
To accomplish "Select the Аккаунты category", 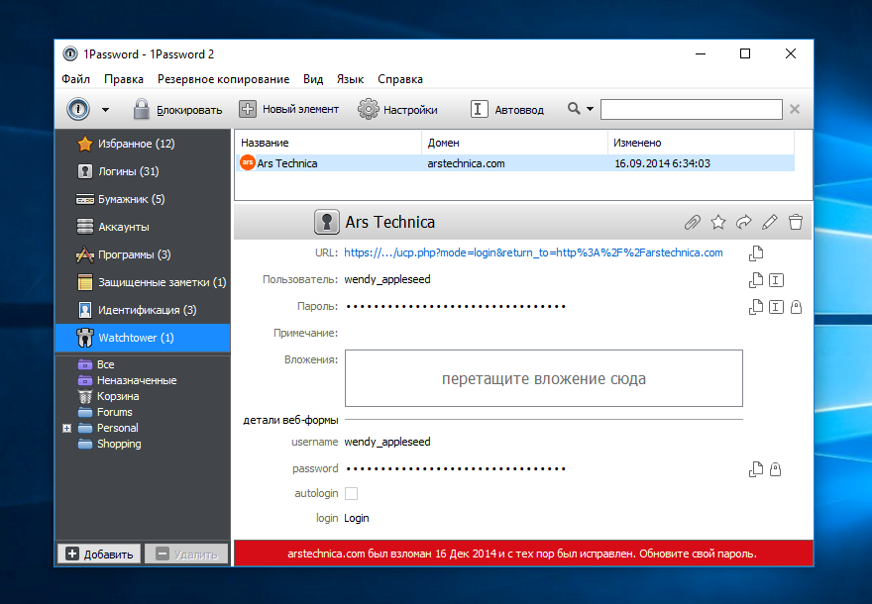I will point(143,227).
